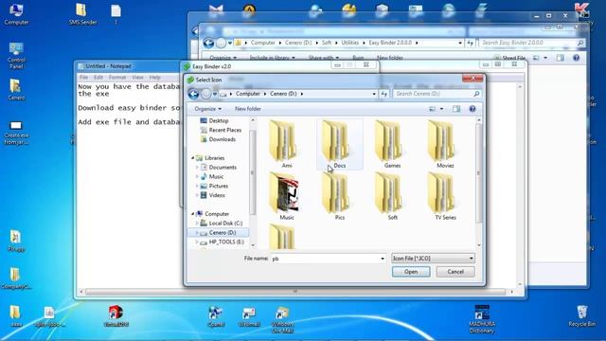Click Soft in Easy Binder window breadcrumb
Screen dimensions: 606x341
[327, 43]
